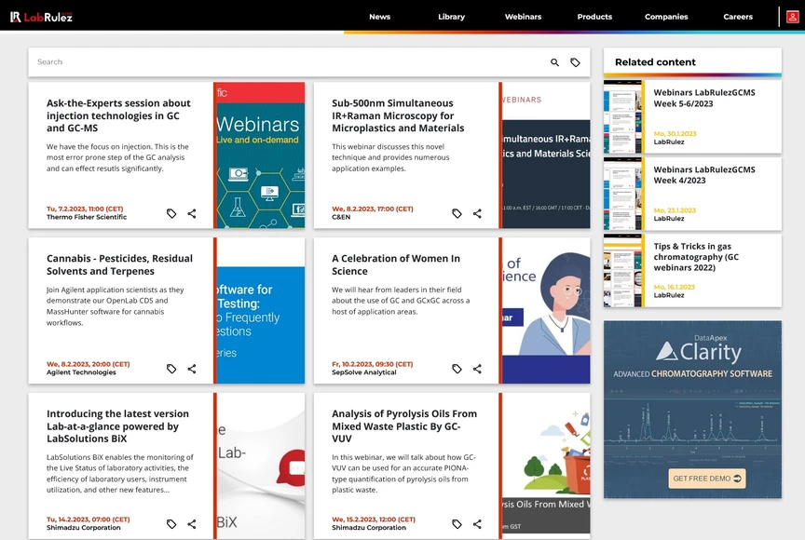Share the Cannabis Pesticides webinar
Screen dimensions: 805x540
coord(192,369)
